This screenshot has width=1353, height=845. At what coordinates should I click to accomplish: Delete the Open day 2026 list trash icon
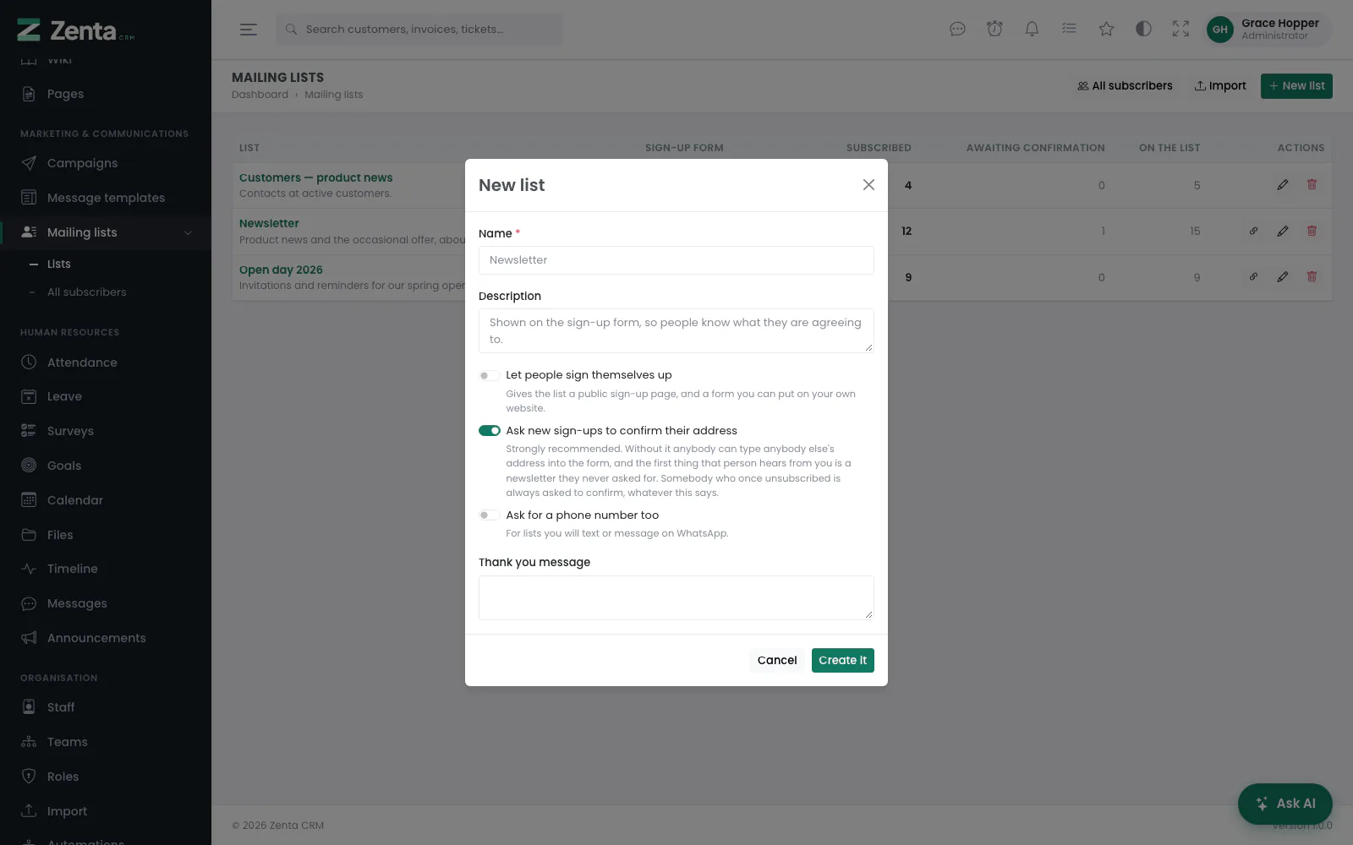pyautogui.click(x=1312, y=276)
